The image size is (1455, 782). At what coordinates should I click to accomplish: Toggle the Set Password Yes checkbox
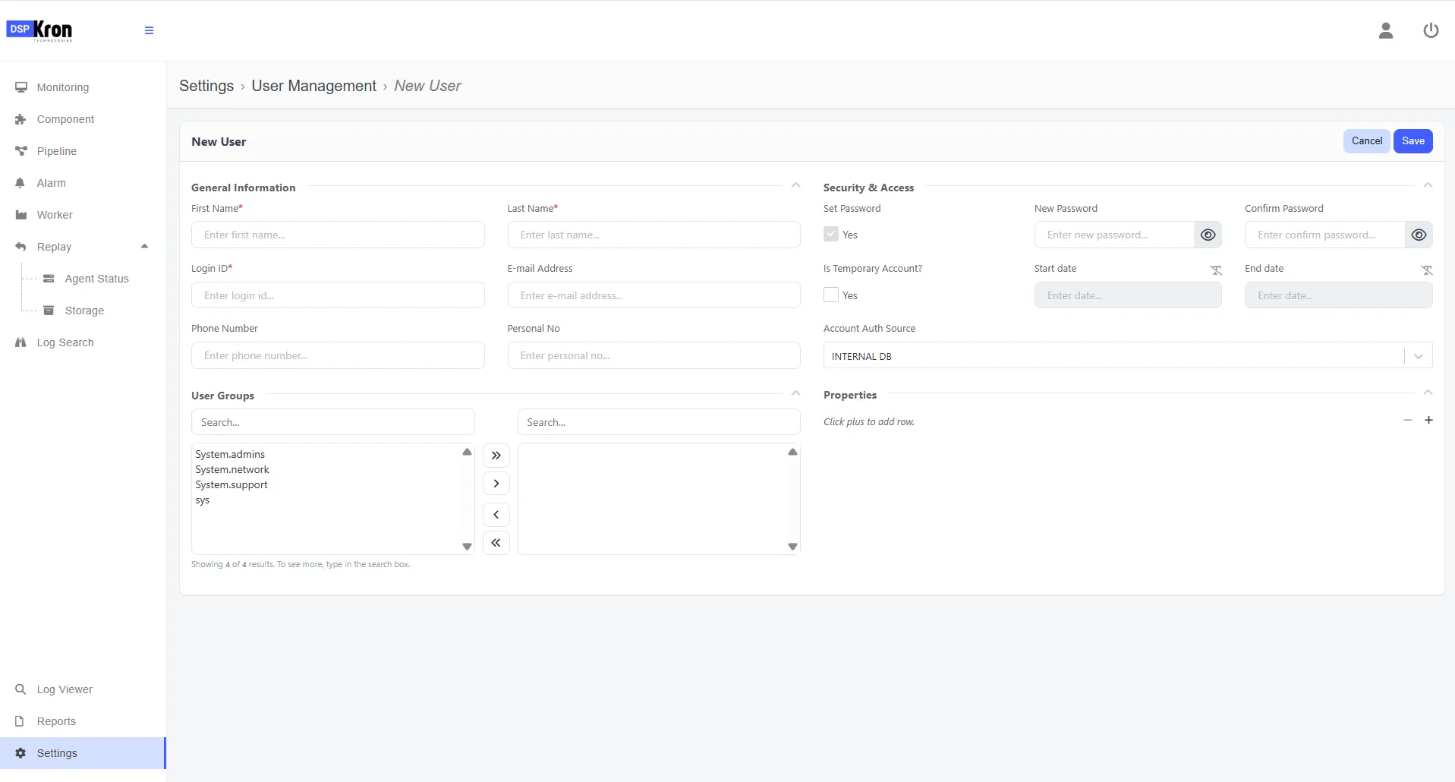[831, 235]
